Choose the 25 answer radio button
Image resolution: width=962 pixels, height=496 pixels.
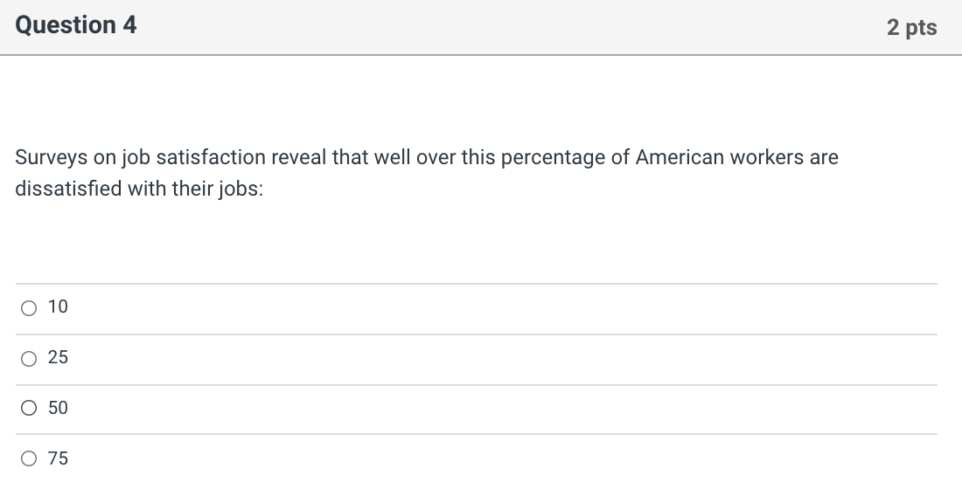[30, 358]
